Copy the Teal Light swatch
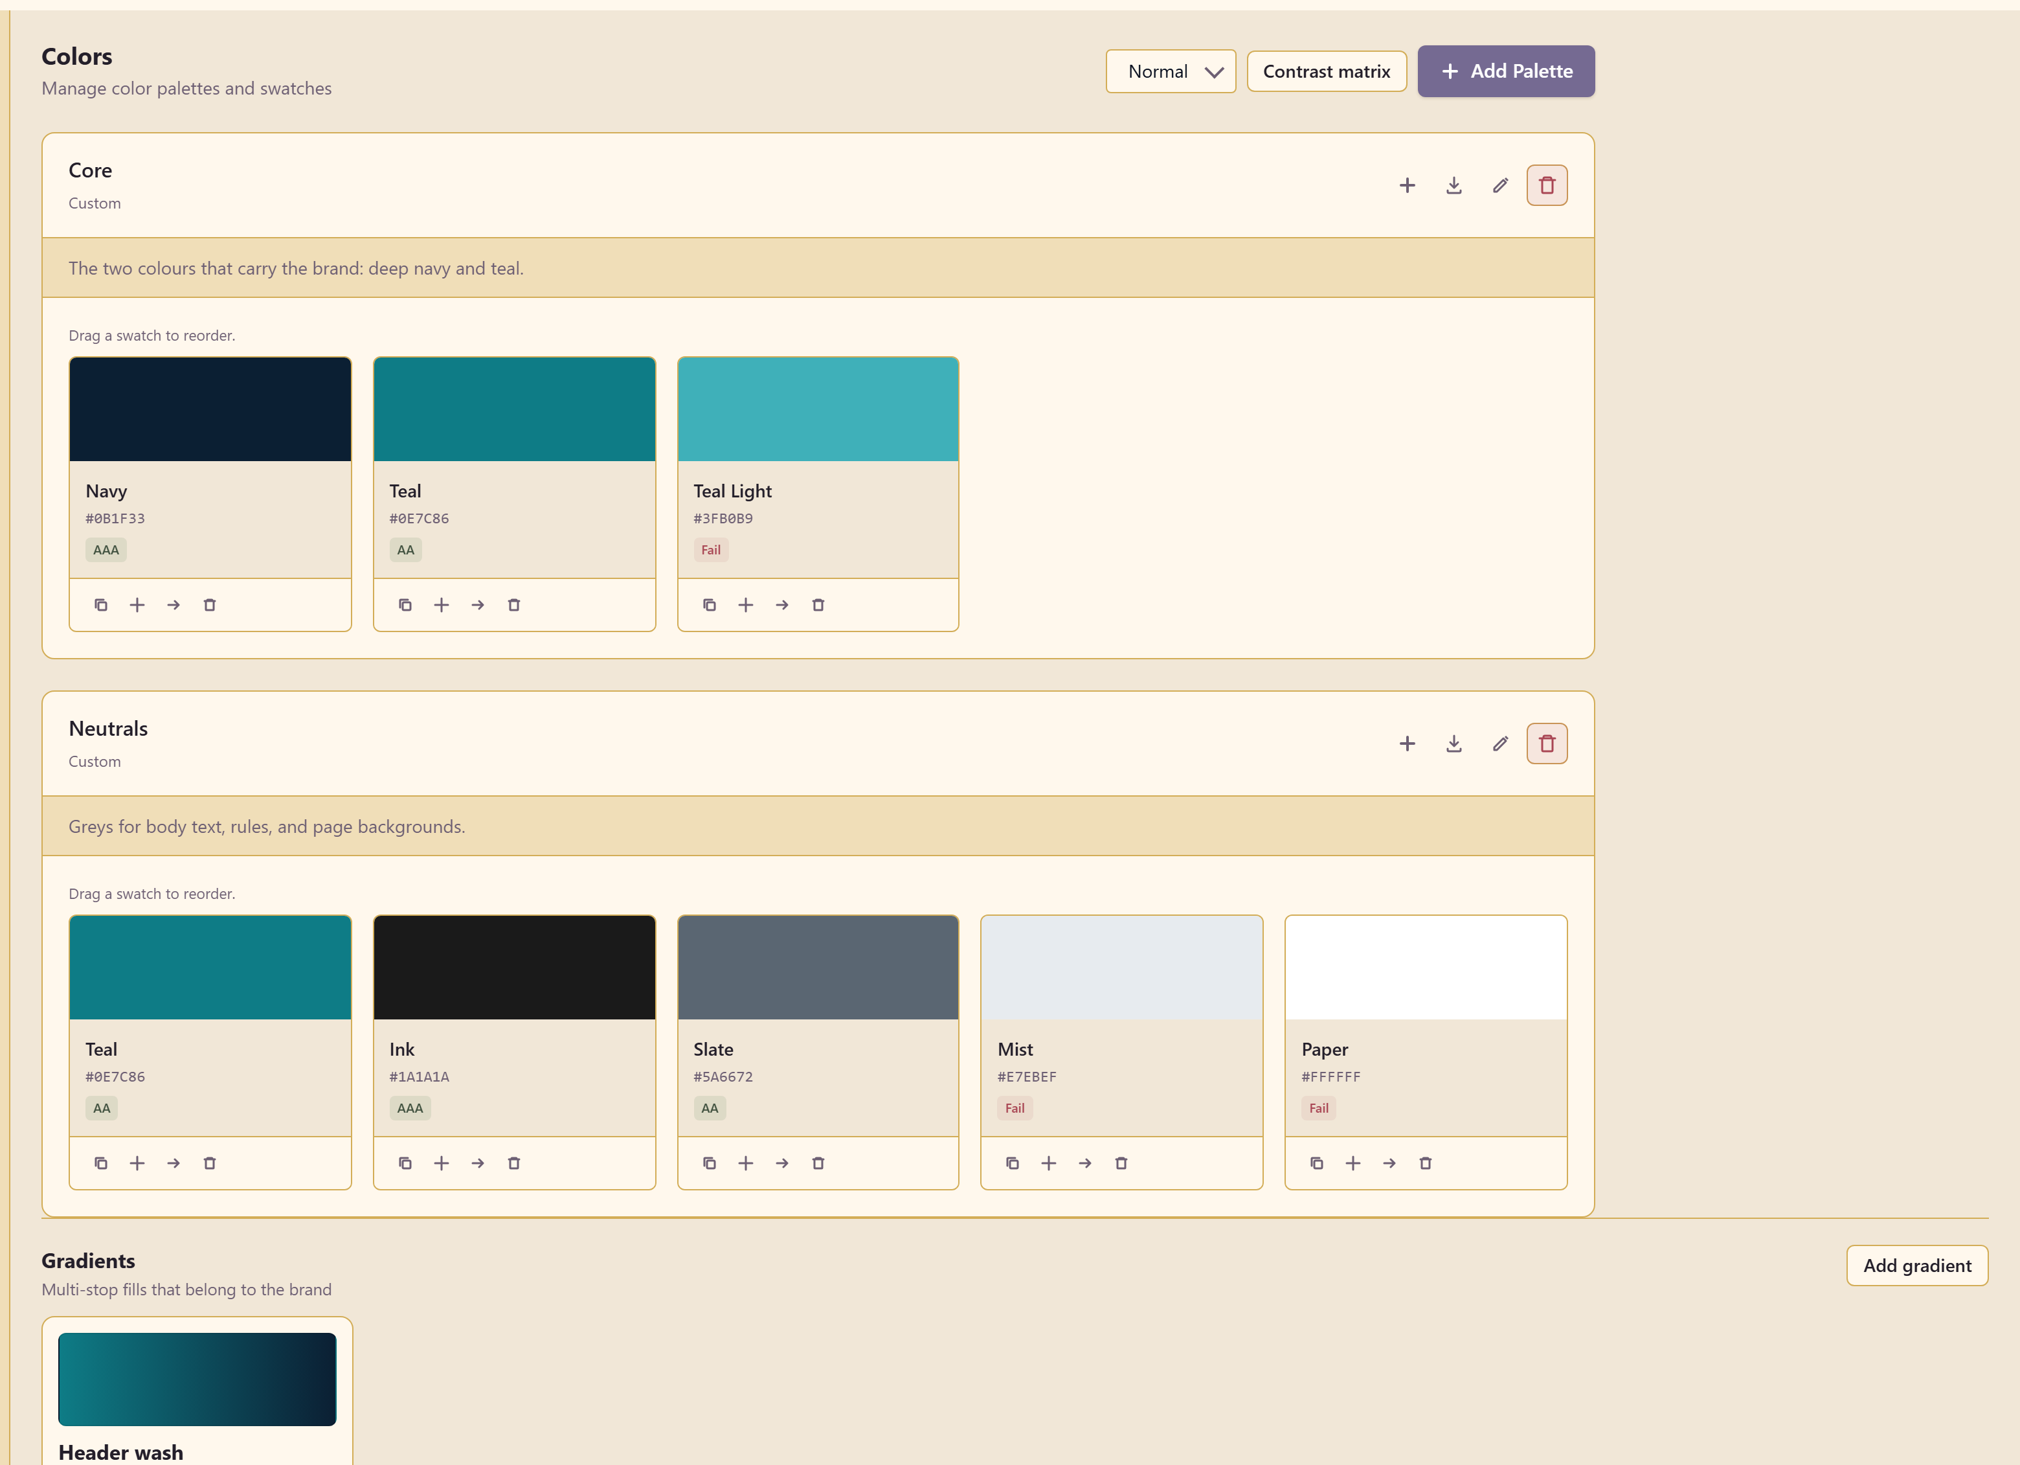Image resolution: width=2020 pixels, height=1465 pixels. (710, 605)
